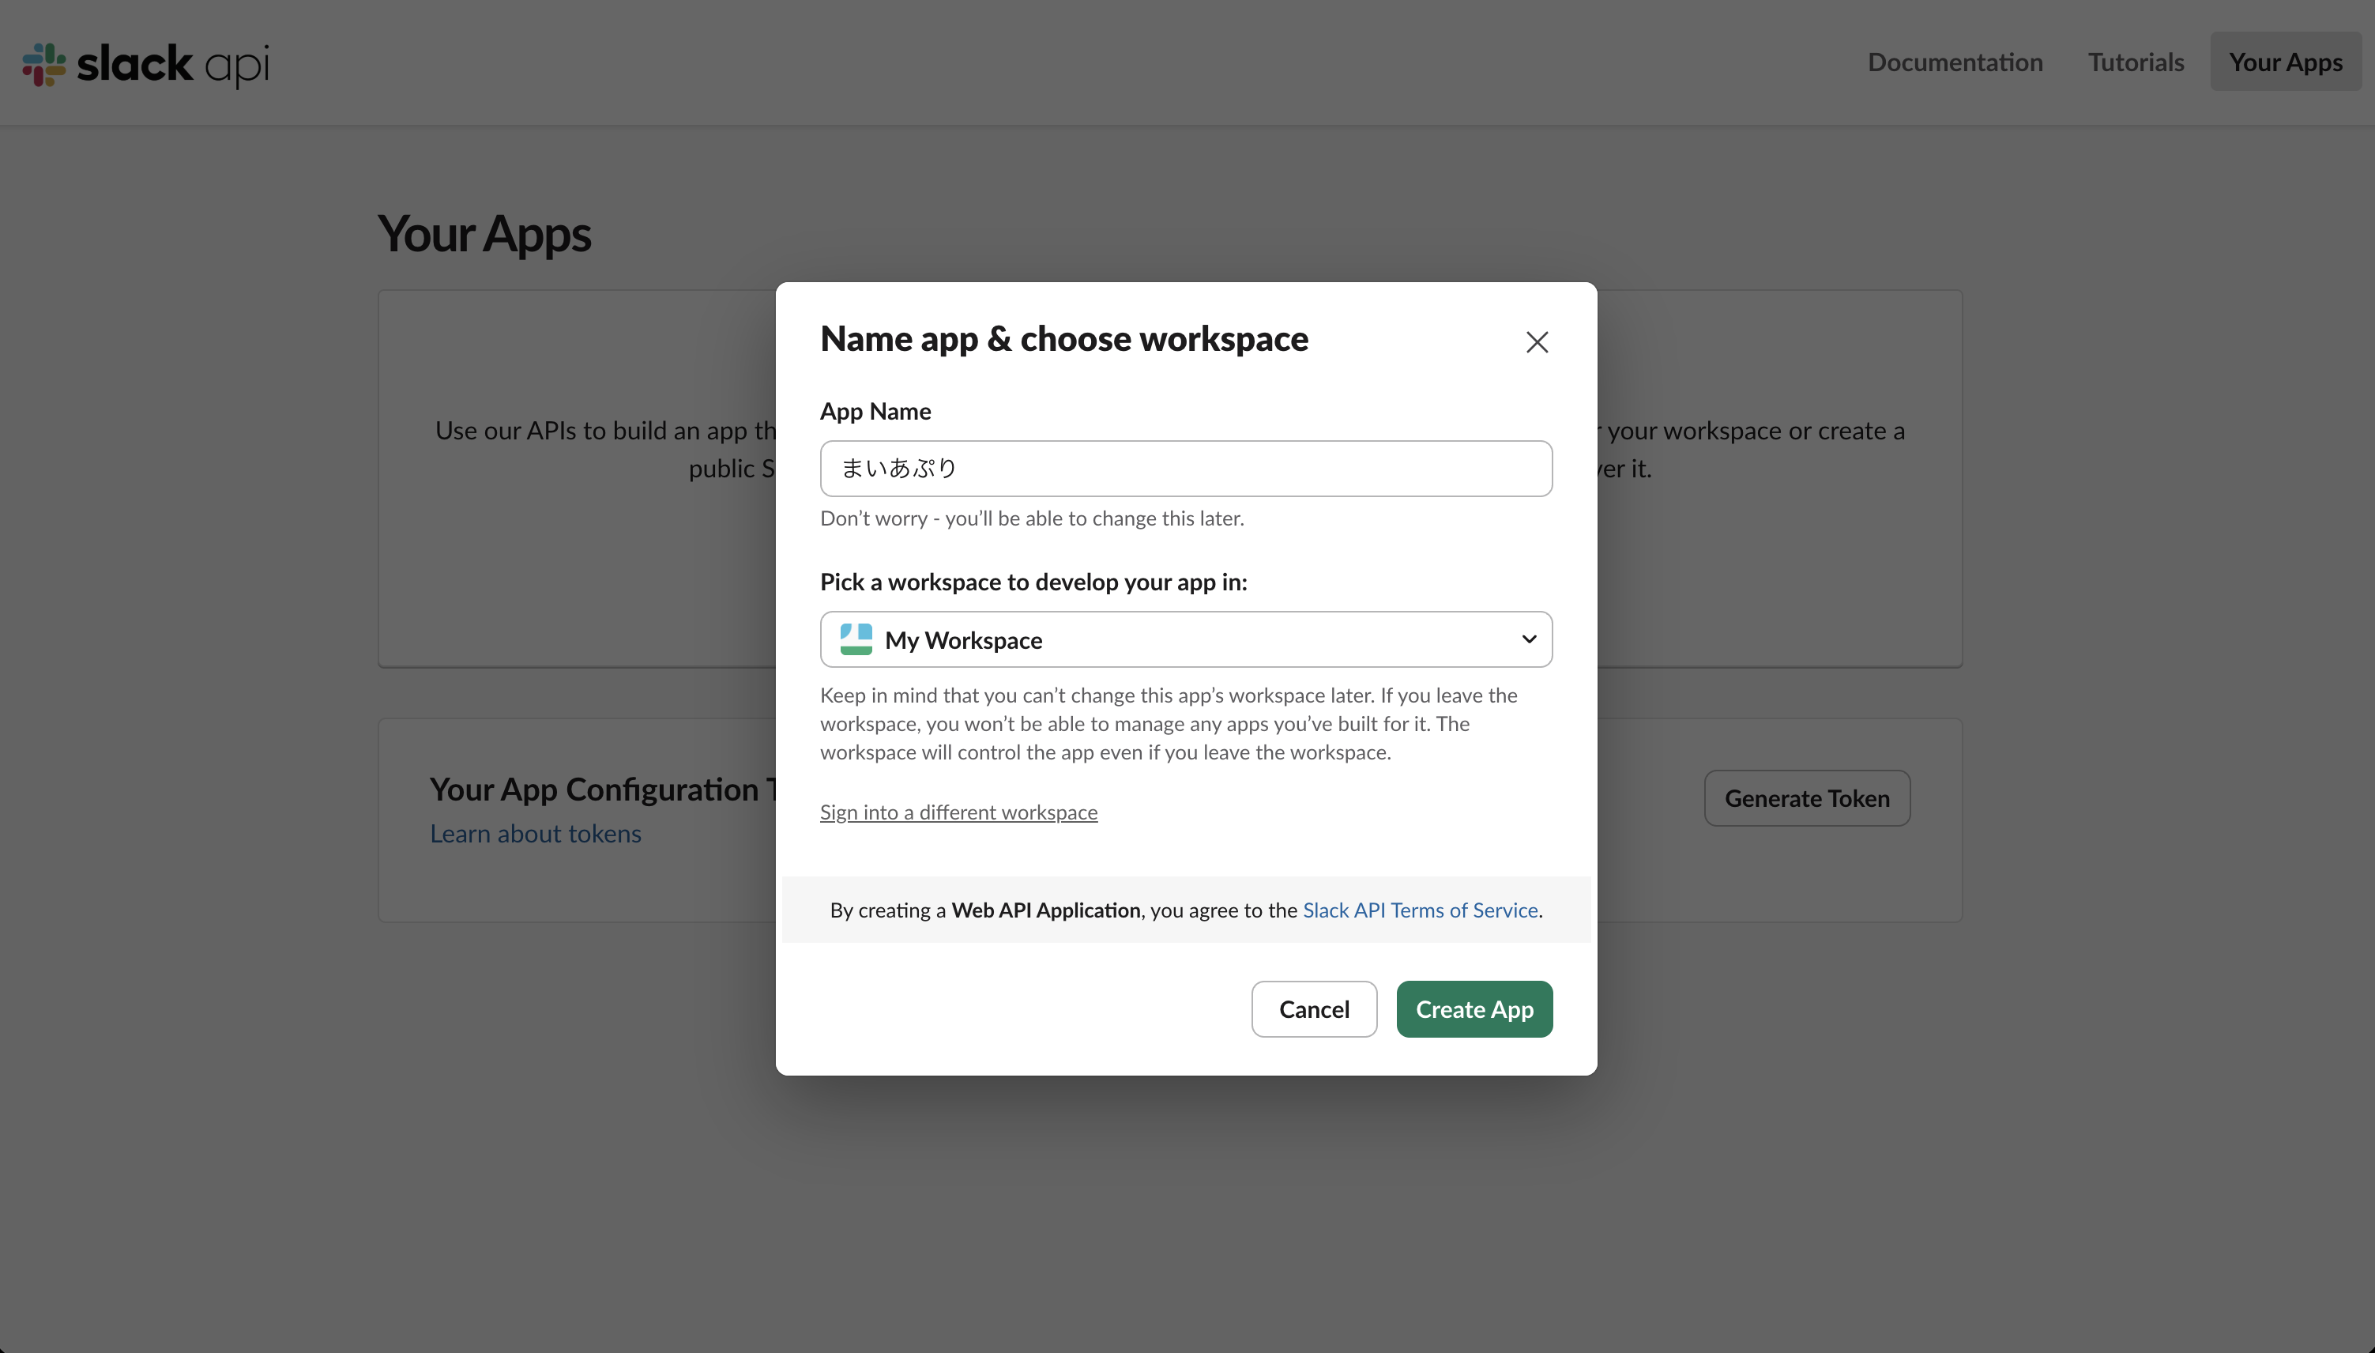Click the Create App button
The height and width of the screenshot is (1353, 2375).
coord(1473,1008)
